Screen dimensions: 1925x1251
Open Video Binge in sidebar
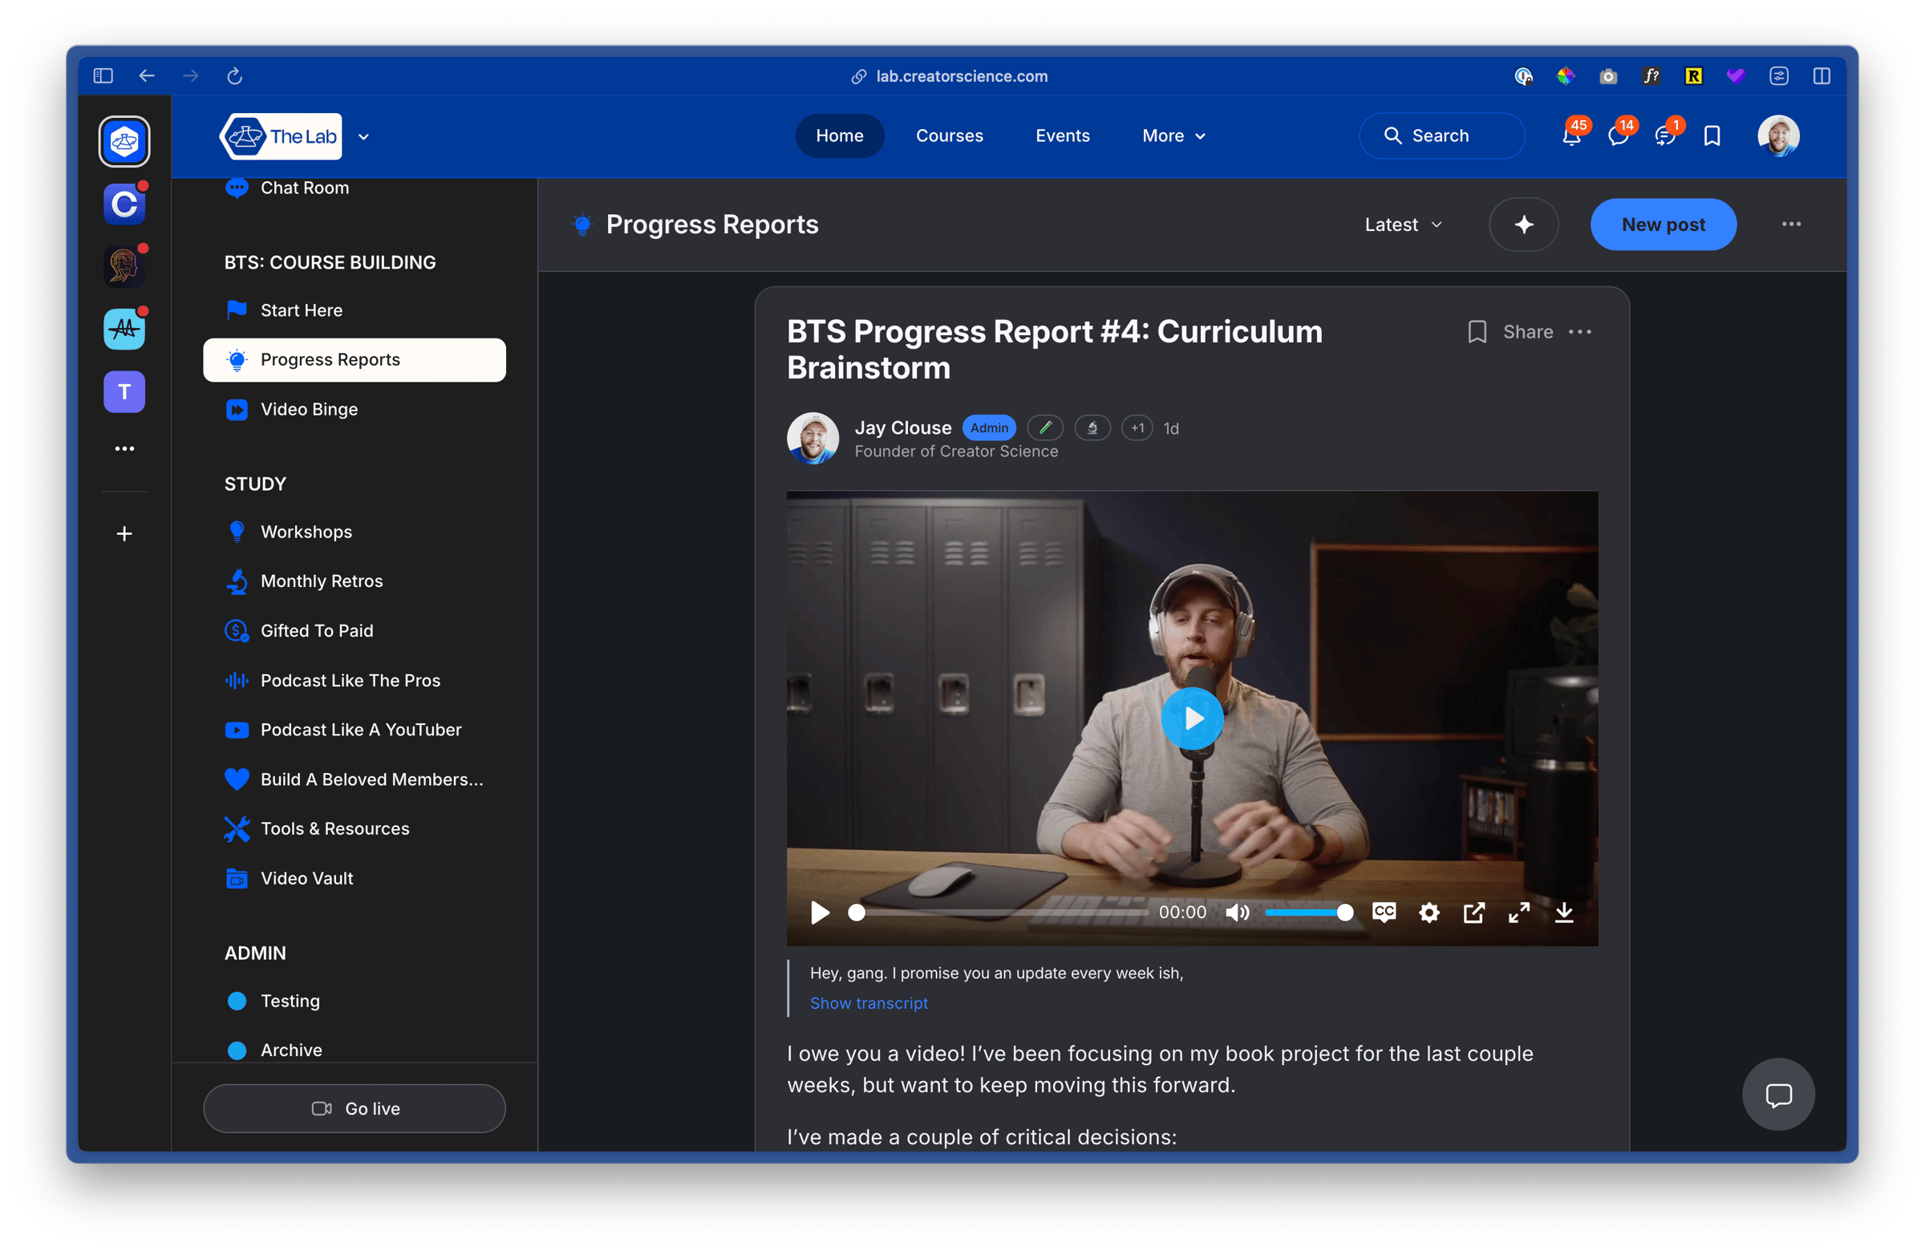coord(309,409)
